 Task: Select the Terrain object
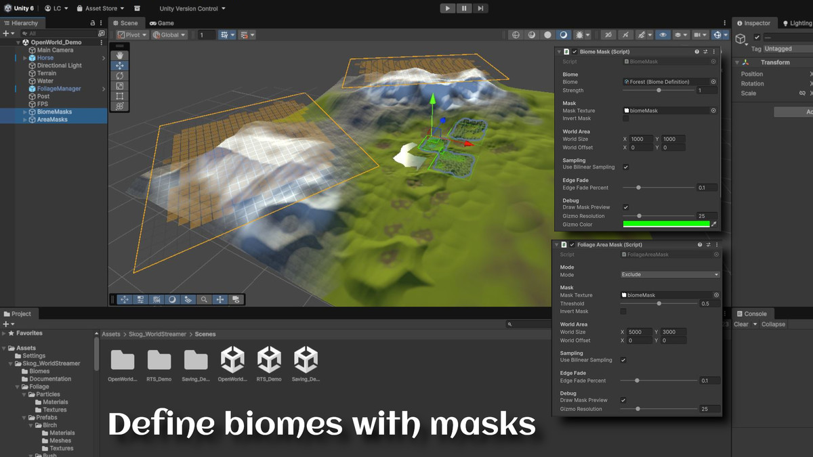click(46, 73)
